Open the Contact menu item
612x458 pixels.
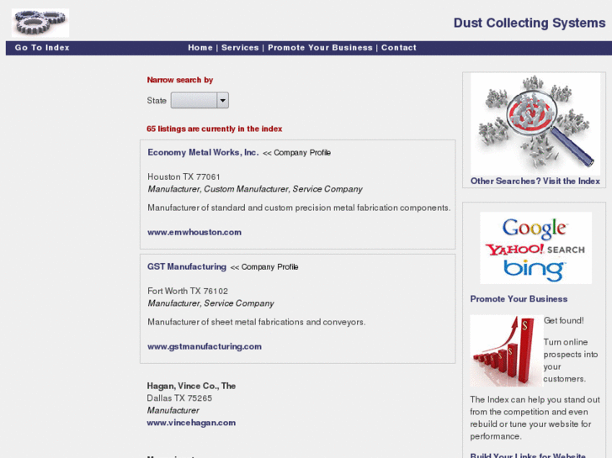click(x=399, y=48)
